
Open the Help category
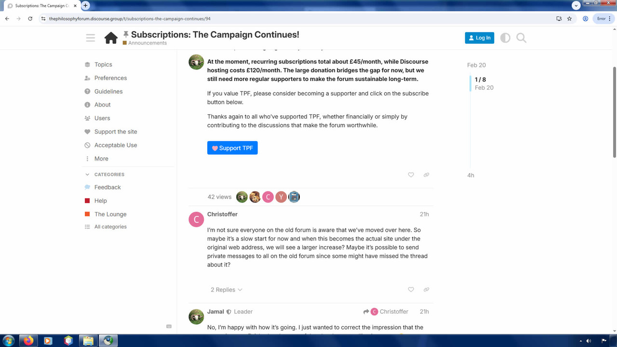[x=101, y=200]
